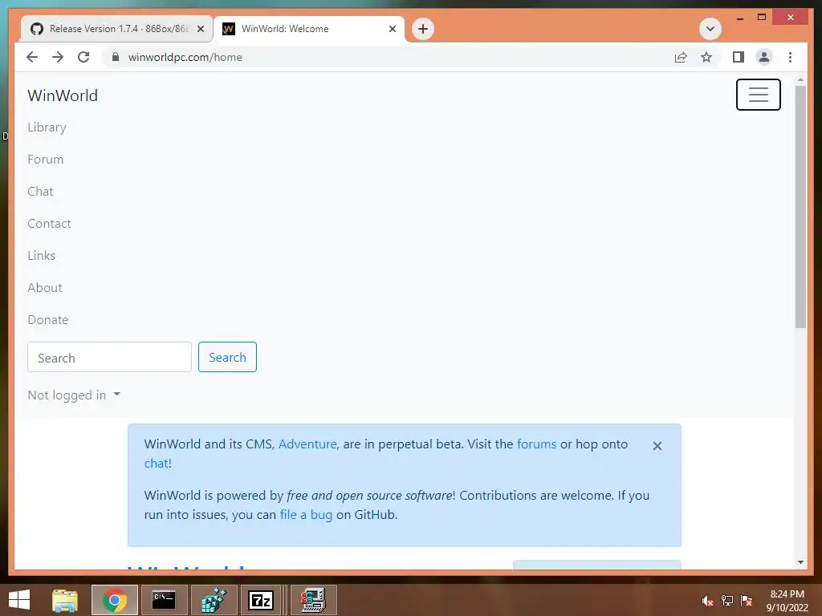Reload the WinWorld page
This screenshot has height=616, width=822.
[83, 57]
